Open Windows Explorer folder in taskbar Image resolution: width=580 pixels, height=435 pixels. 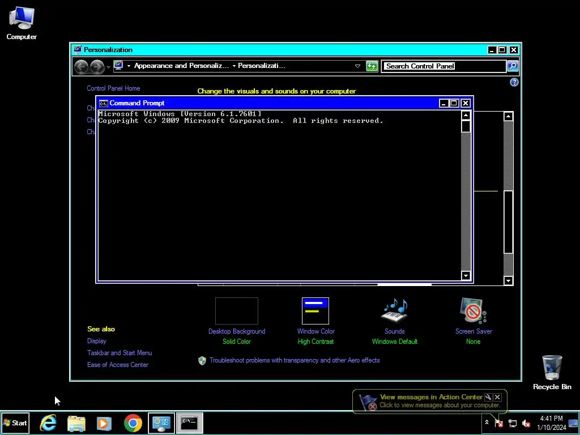click(76, 423)
